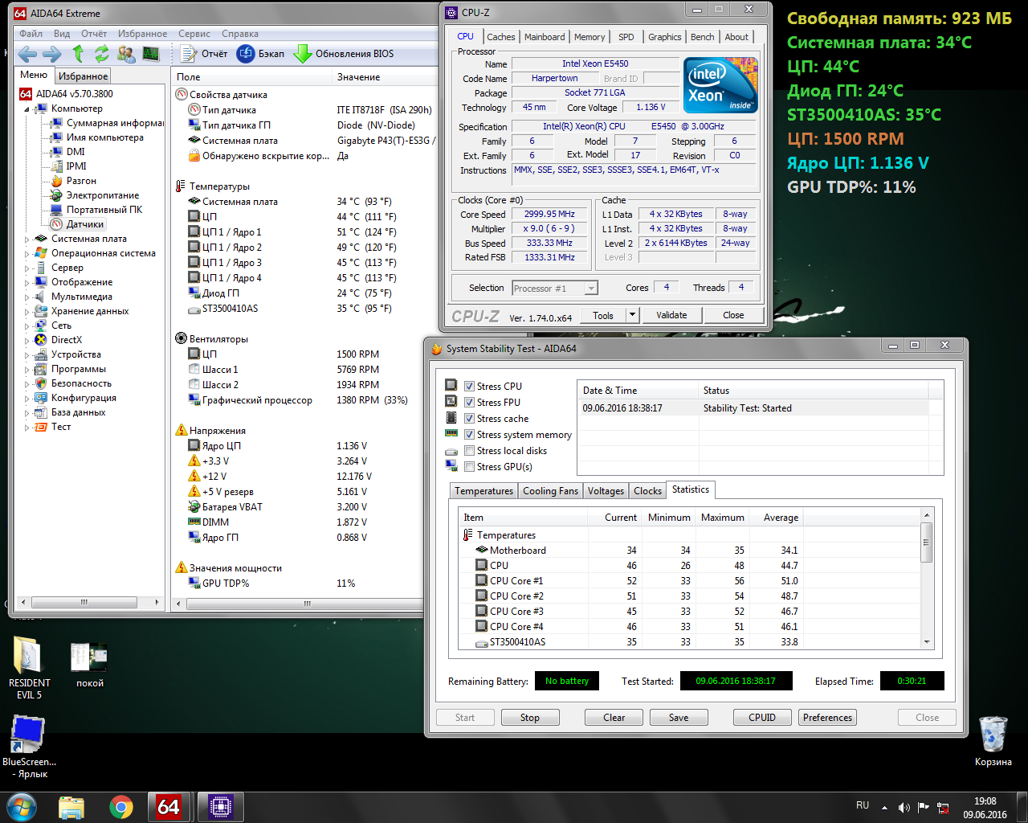Collapse the Компьютер tree node
Image resolution: width=1028 pixels, height=823 pixels.
27,109
